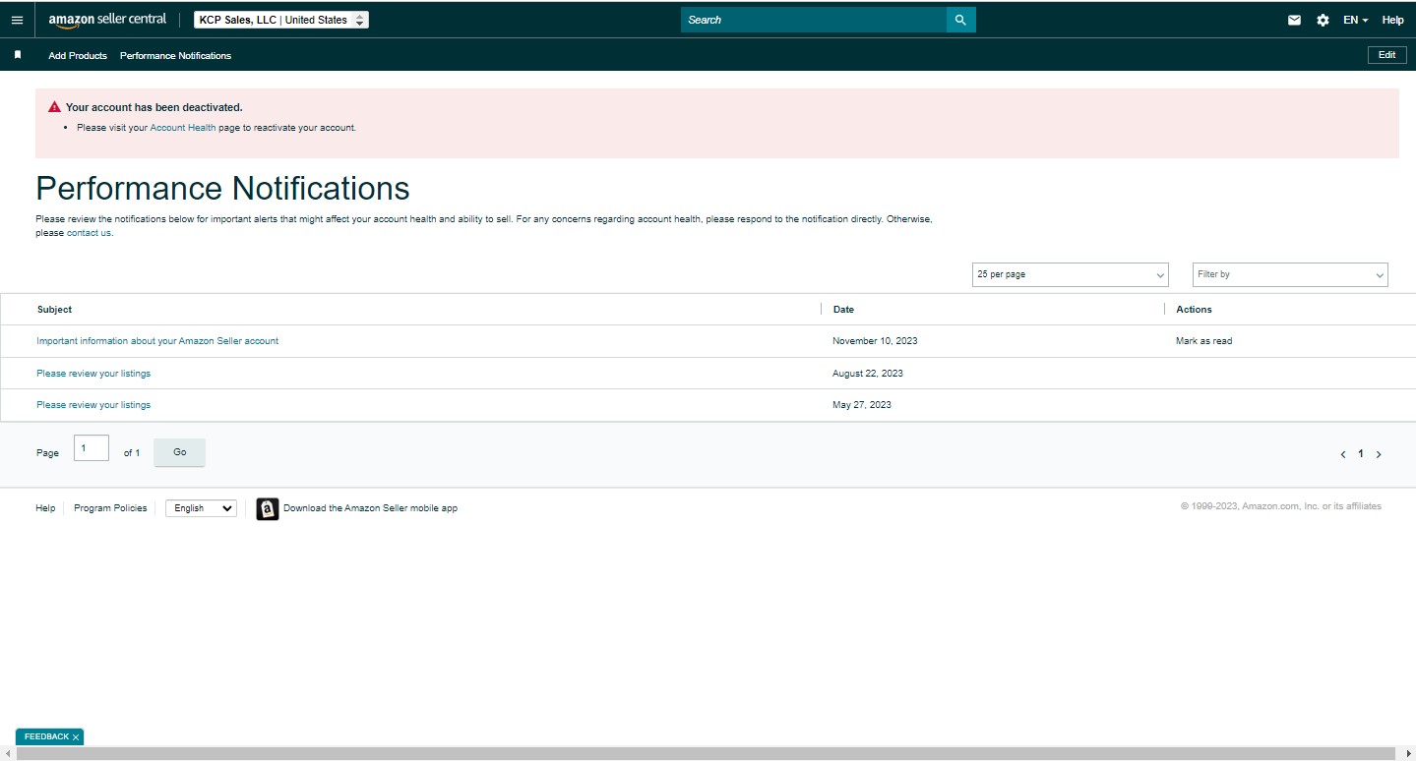Open the Account Health link
The width and height of the screenshot is (1416, 761).
point(183,128)
